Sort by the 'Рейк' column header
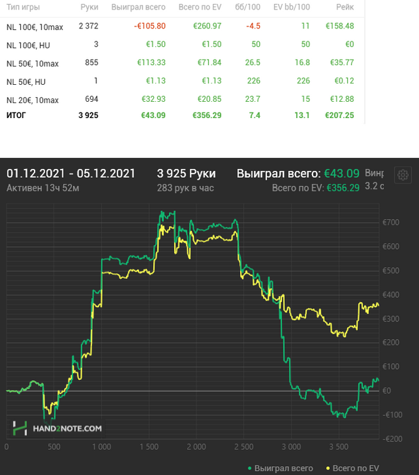 click(345, 7)
